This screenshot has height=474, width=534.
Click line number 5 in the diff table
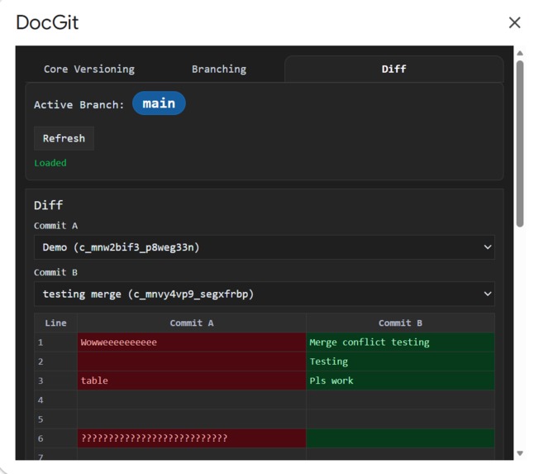(41, 419)
